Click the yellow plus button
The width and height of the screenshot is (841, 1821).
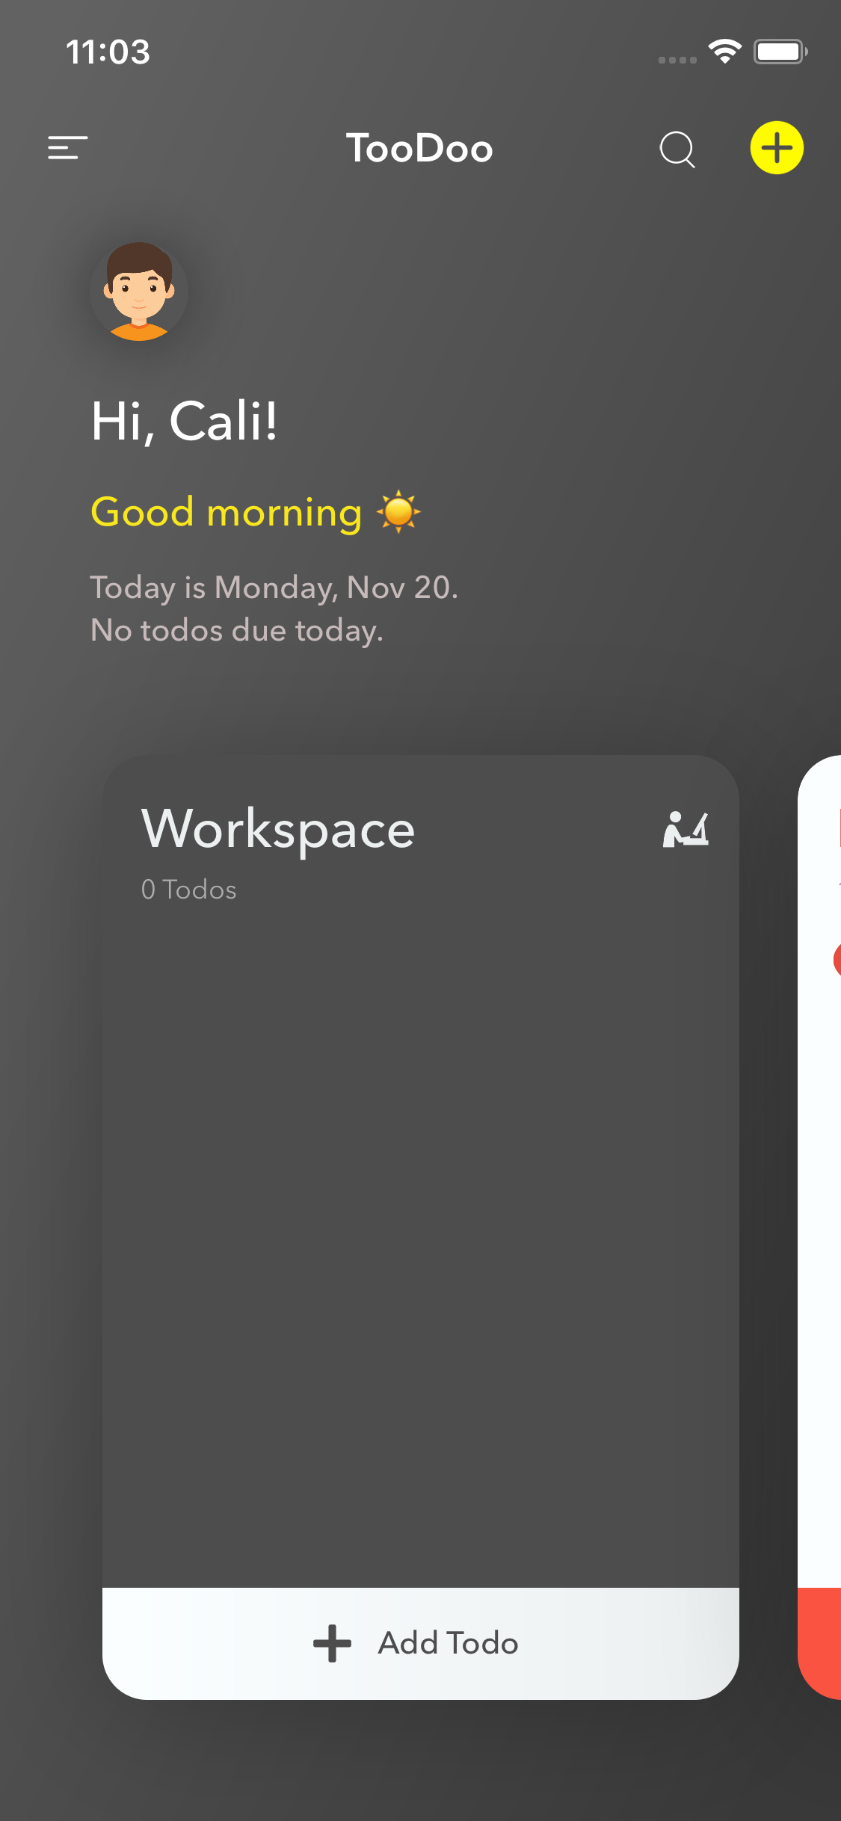pyautogui.click(x=777, y=147)
